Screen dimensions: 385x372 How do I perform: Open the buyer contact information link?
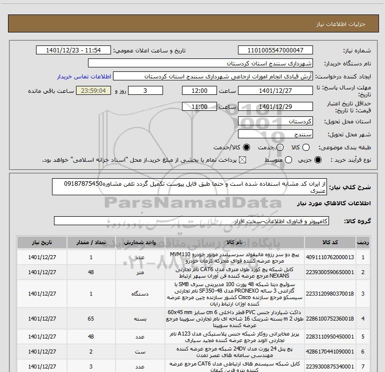pos(84,76)
